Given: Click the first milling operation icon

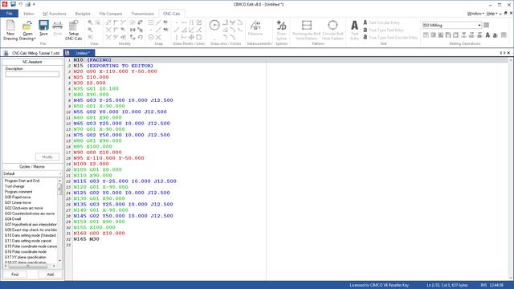Looking at the screenshot, I should pos(426,35).
